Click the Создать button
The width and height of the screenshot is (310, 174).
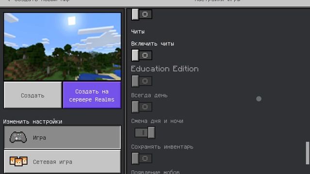pos(32,95)
